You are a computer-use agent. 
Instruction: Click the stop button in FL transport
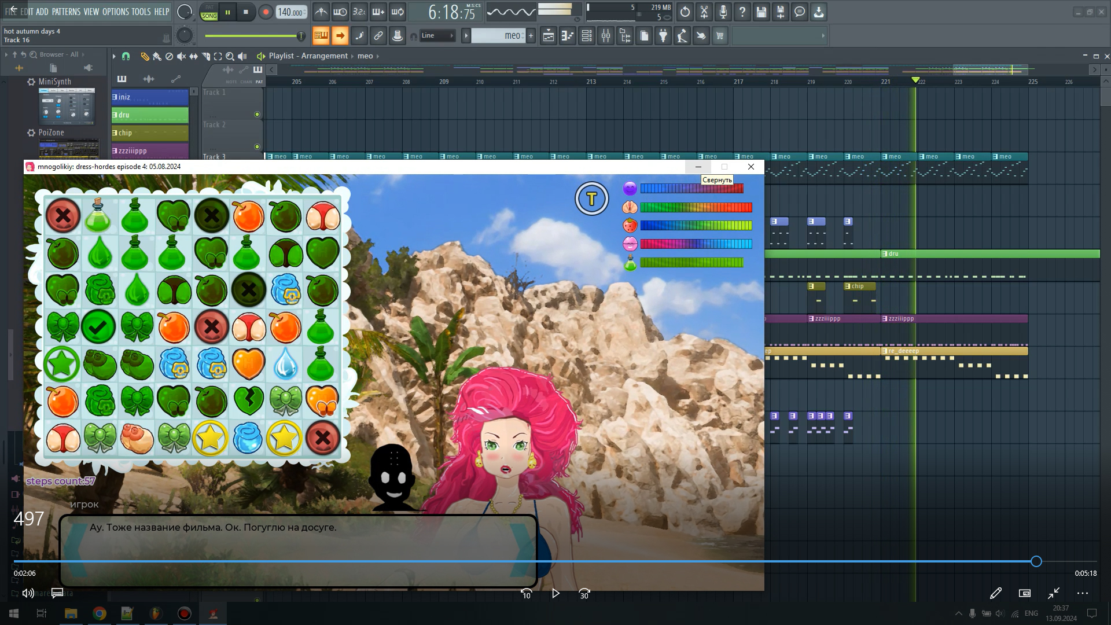(246, 12)
